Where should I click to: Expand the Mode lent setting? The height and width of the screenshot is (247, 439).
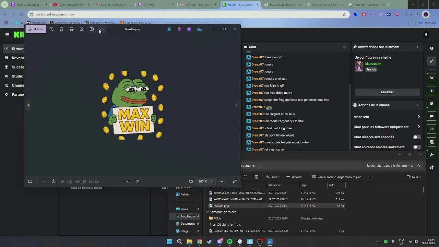[x=387, y=117]
